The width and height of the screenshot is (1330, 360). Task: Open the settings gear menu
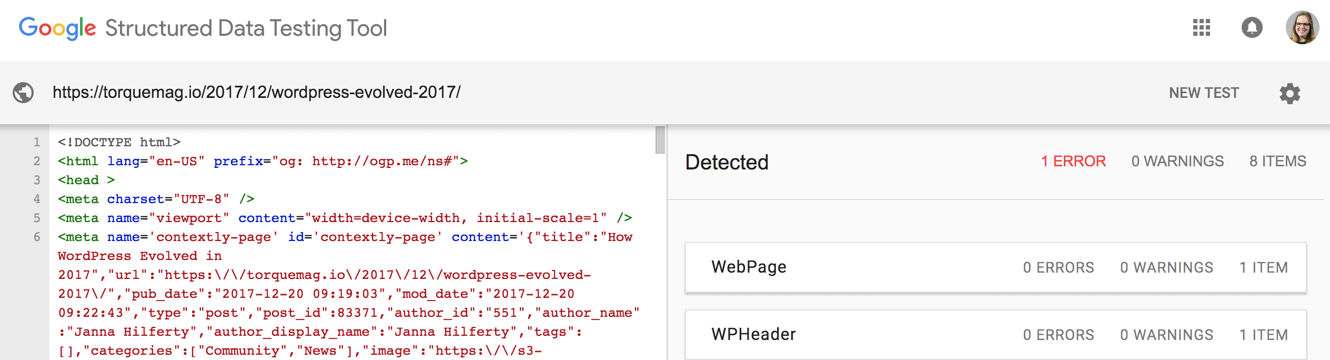[1289, 93]
